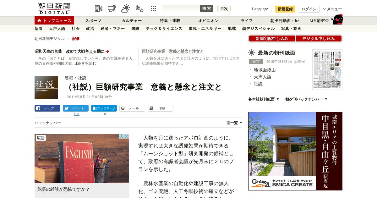377x198 pixels.
Task: Open 社説 link under morning edition
Action: (x=258, y=84)
